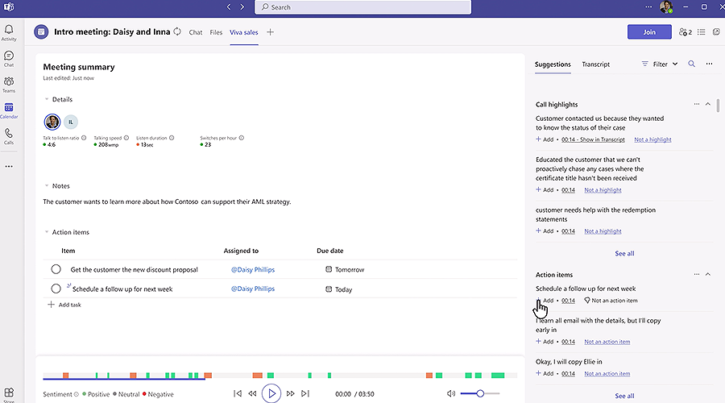This screenshot has height=403, width=725.
Task: Click the Talking speed info icon
Action: pyautogui.click(x=126, y=138)
